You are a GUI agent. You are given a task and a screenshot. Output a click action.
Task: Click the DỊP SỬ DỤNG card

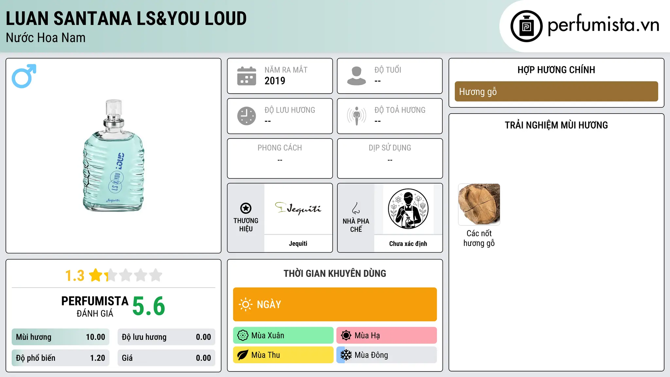point(390,158)
